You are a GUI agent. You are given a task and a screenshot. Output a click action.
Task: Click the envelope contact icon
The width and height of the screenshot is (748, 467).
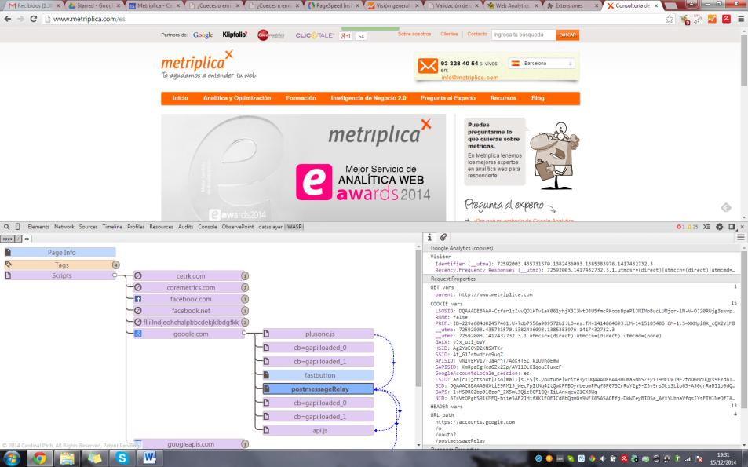coord(428,66)
